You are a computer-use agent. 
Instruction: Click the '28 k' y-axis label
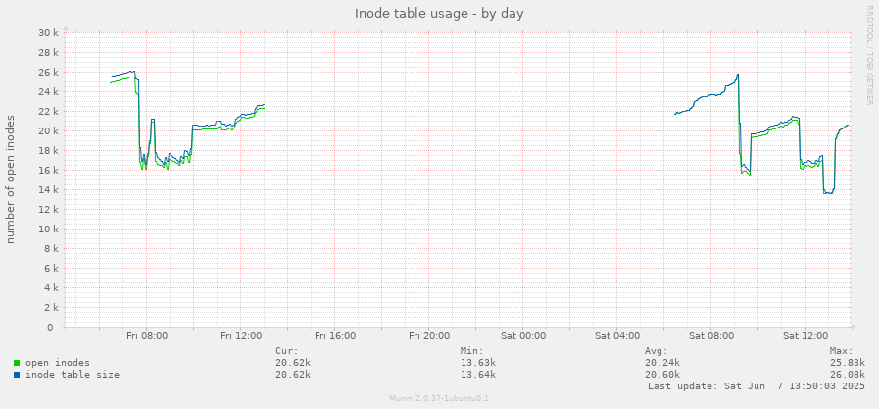click(x=48, y=53)
